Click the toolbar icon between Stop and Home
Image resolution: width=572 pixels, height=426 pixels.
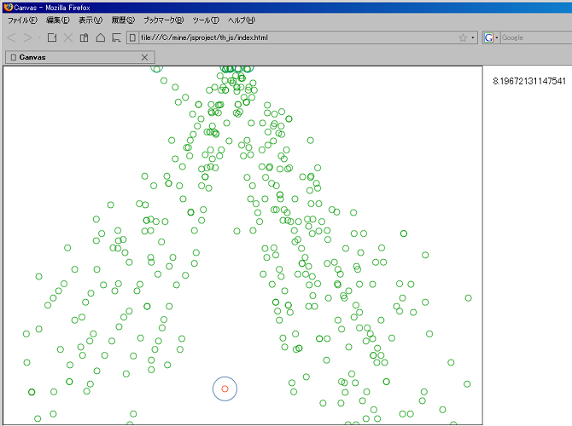84,37
